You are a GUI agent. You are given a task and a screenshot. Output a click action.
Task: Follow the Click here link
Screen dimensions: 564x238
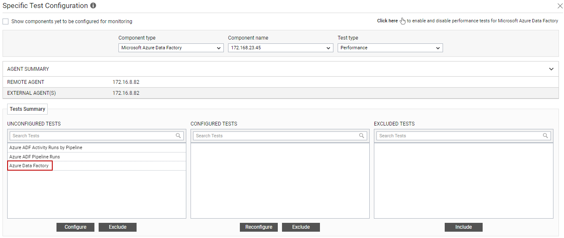pos(387,21)
